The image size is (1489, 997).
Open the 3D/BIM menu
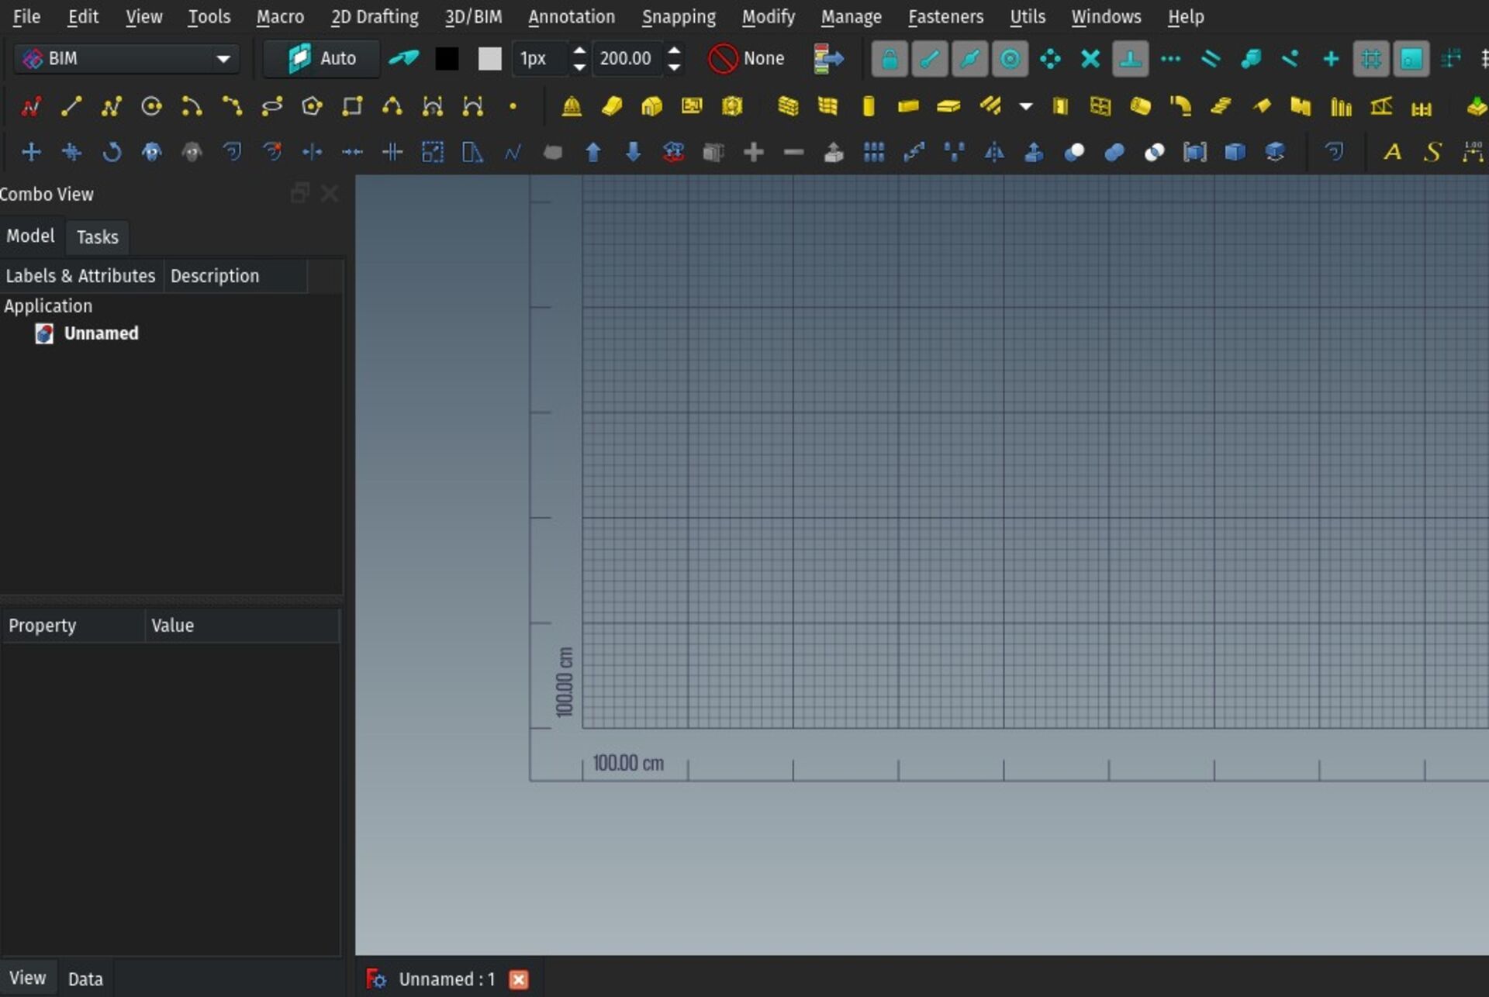click(x=473, y=16)
